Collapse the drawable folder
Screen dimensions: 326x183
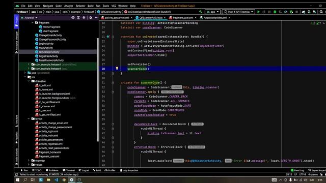[x=29, y=81]
